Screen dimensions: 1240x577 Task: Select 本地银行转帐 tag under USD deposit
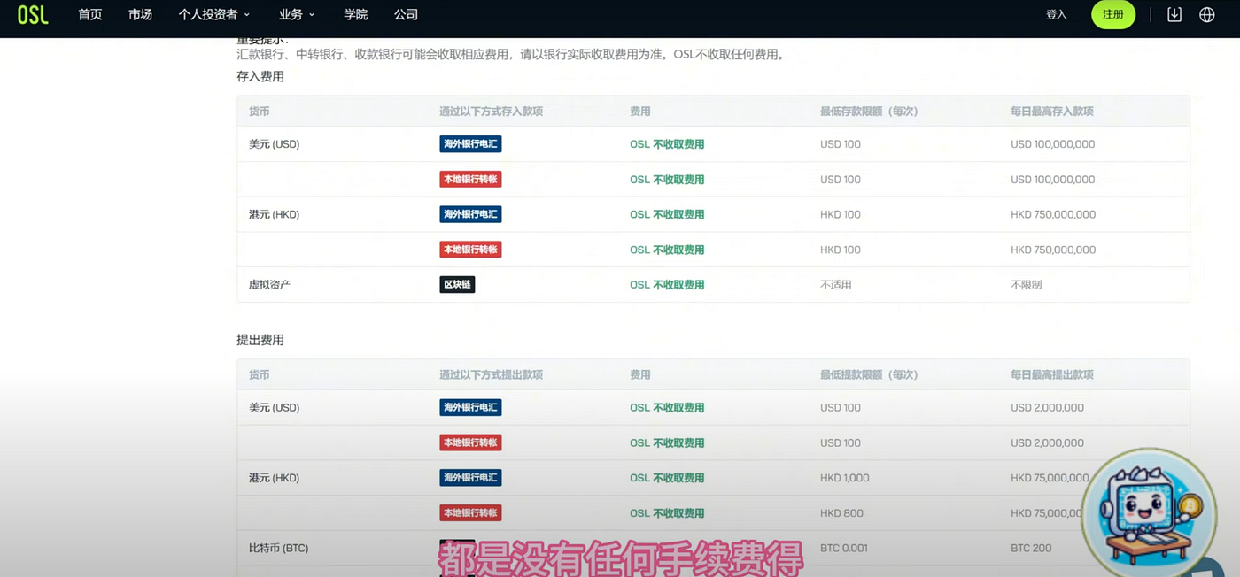(x=470, y=179)
